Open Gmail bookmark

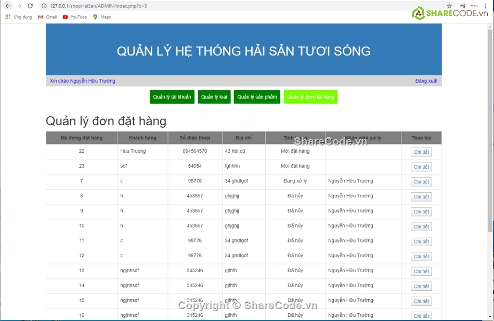point(47,17)
